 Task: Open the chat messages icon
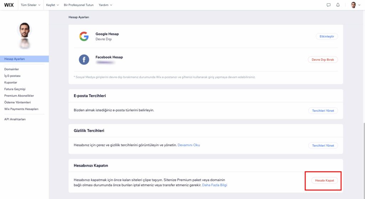(x=328, y=5)
